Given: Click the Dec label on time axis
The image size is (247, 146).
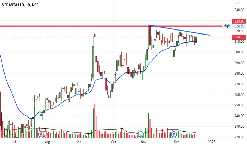Looking at the screenshot, I should click(x=177, y=142).
